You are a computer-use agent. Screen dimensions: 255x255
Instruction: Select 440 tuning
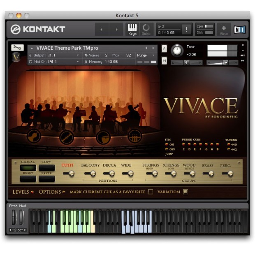229,144
